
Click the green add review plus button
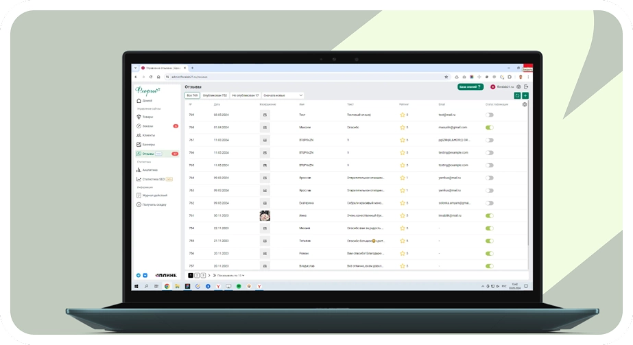click(x=525, y=95)
